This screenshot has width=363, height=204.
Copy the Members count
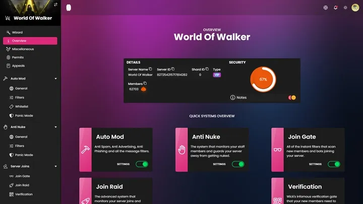[x=145, y=83]
